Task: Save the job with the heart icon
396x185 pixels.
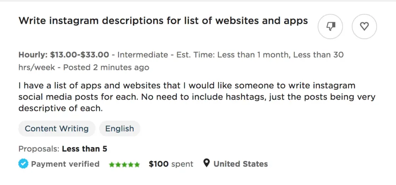Action: [x=364, y=26]
